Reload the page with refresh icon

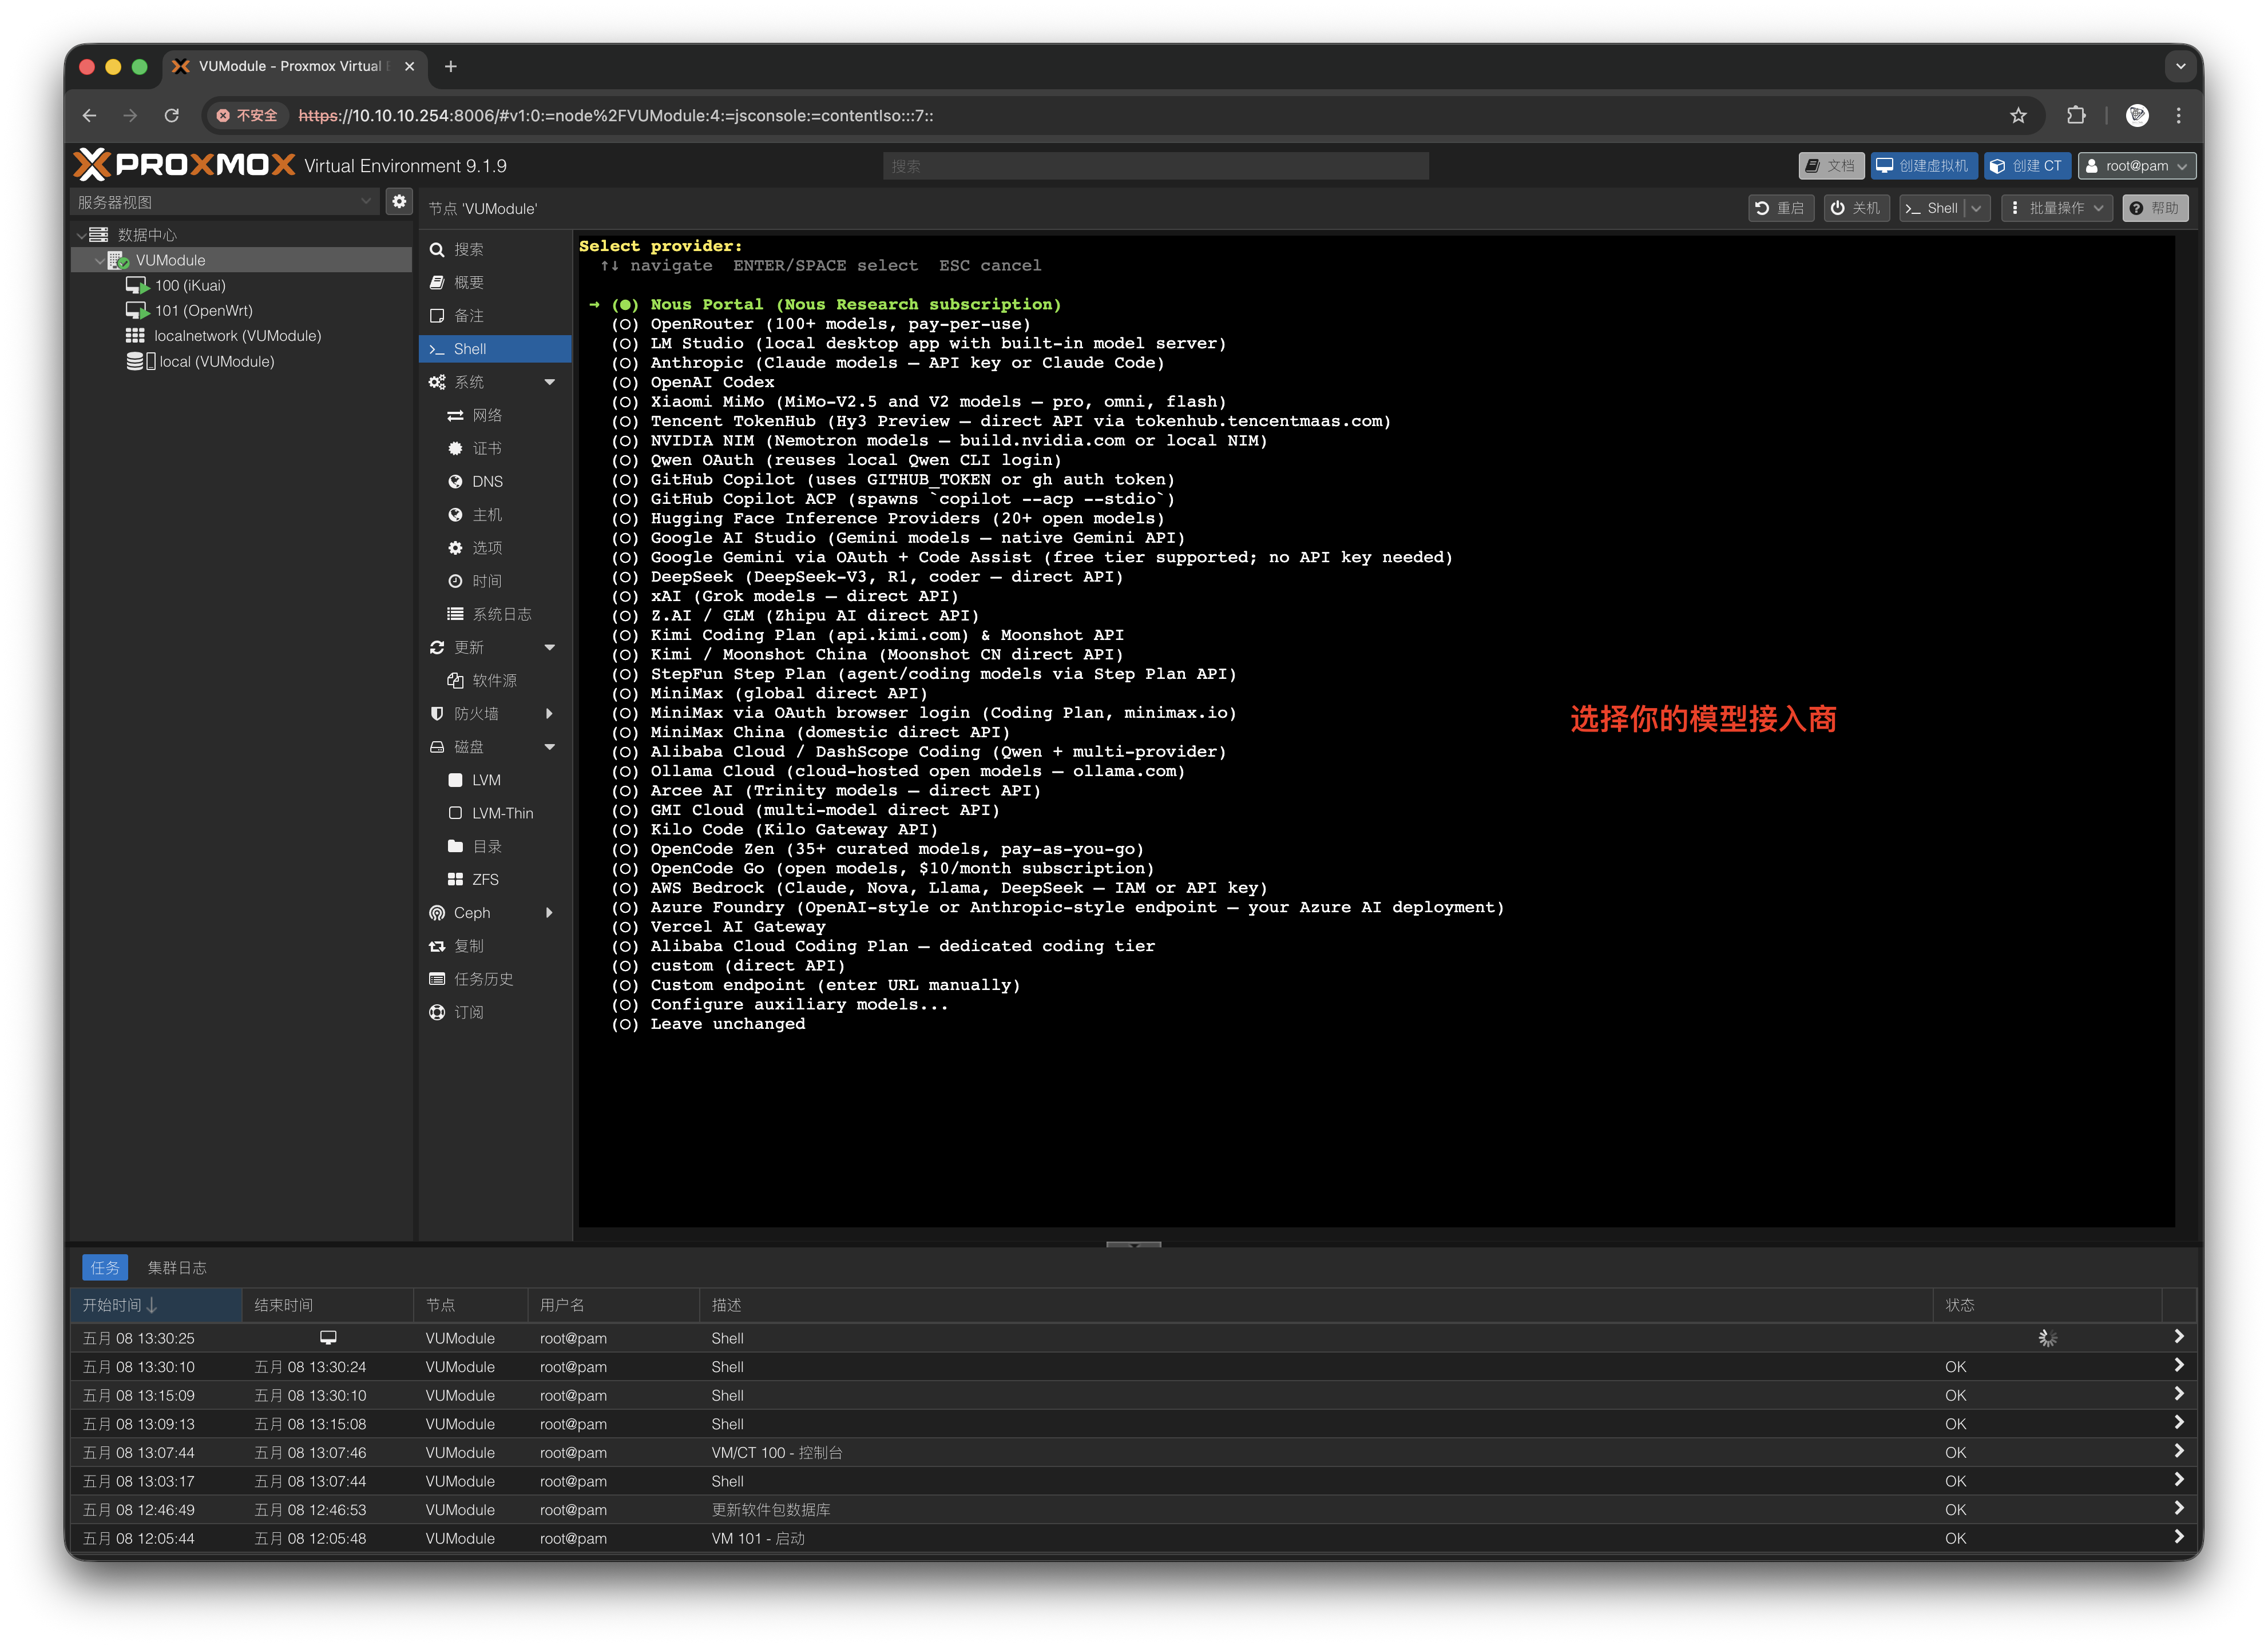(x=172, y=116)
